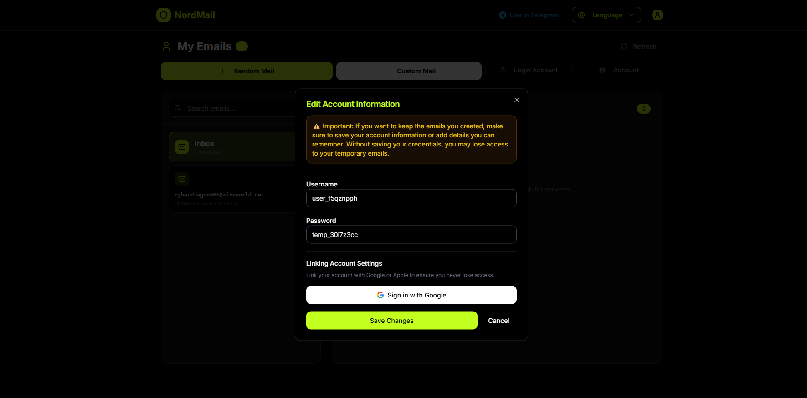Screen dimensions: 807x398
Task: Click the Linking Account Settings heading
Action: point(344,263)
